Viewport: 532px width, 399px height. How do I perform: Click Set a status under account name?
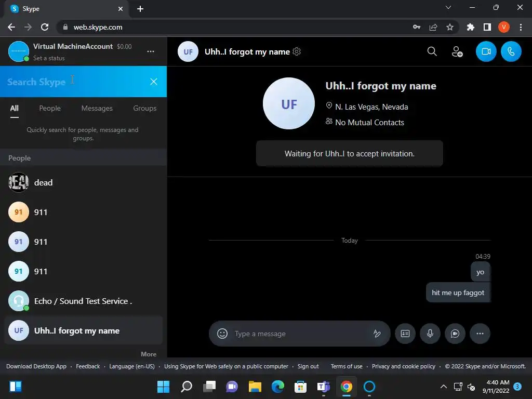(x=49, y=58)
